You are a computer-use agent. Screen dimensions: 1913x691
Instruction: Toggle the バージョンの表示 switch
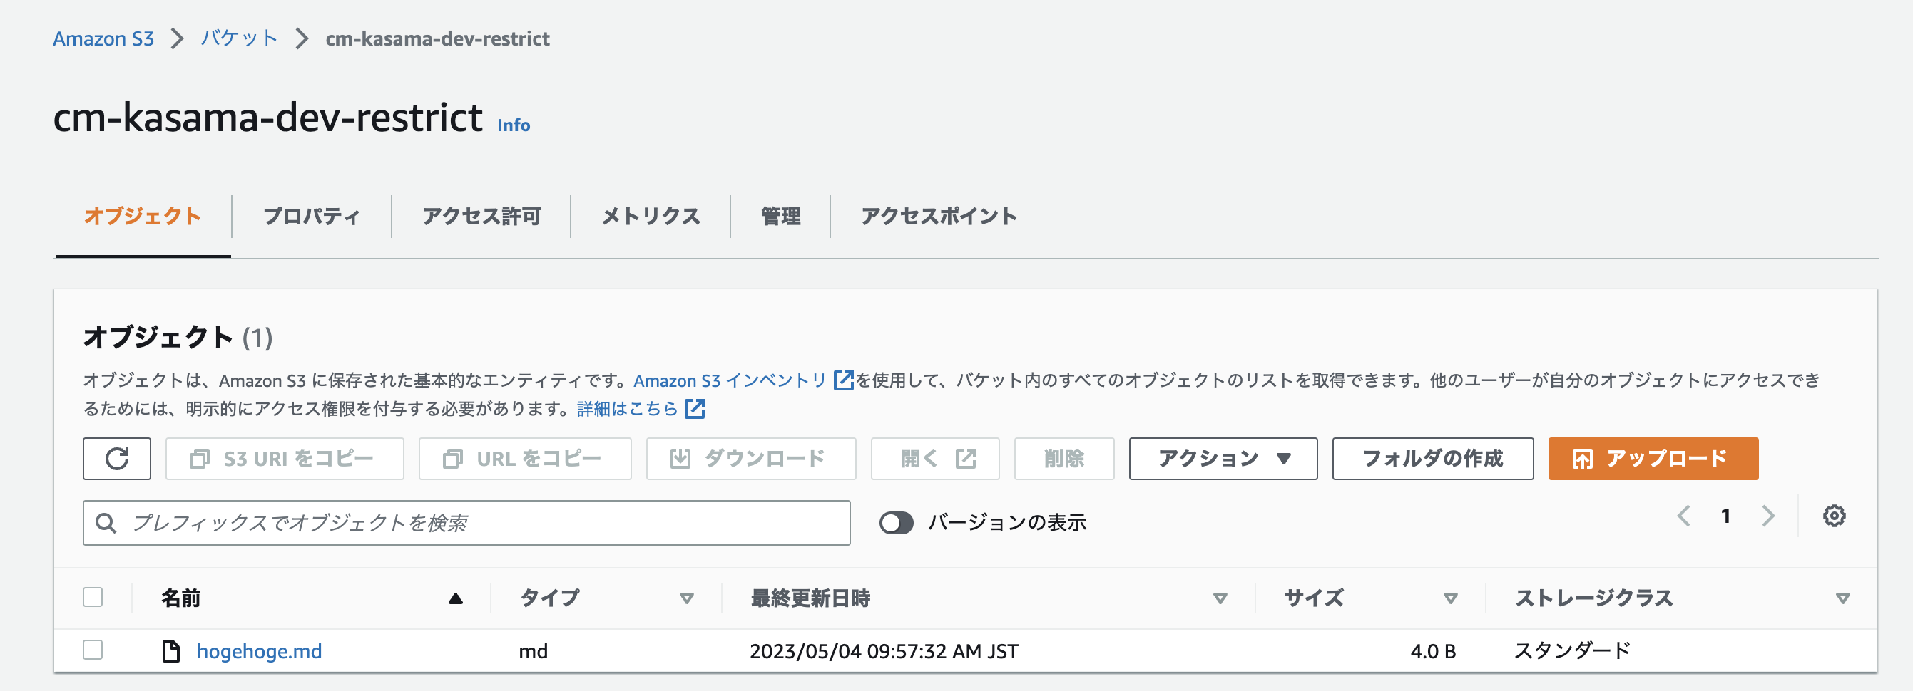click(x=896, y=523)
